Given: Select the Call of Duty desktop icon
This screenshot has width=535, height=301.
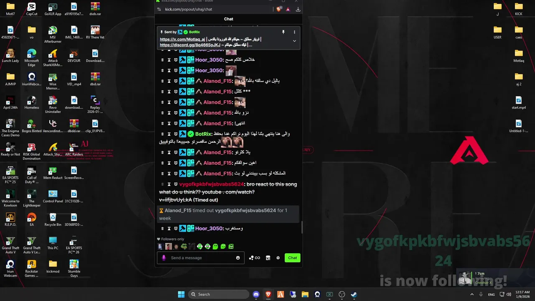Looking at the screenshot, I should tap(32, 175).
